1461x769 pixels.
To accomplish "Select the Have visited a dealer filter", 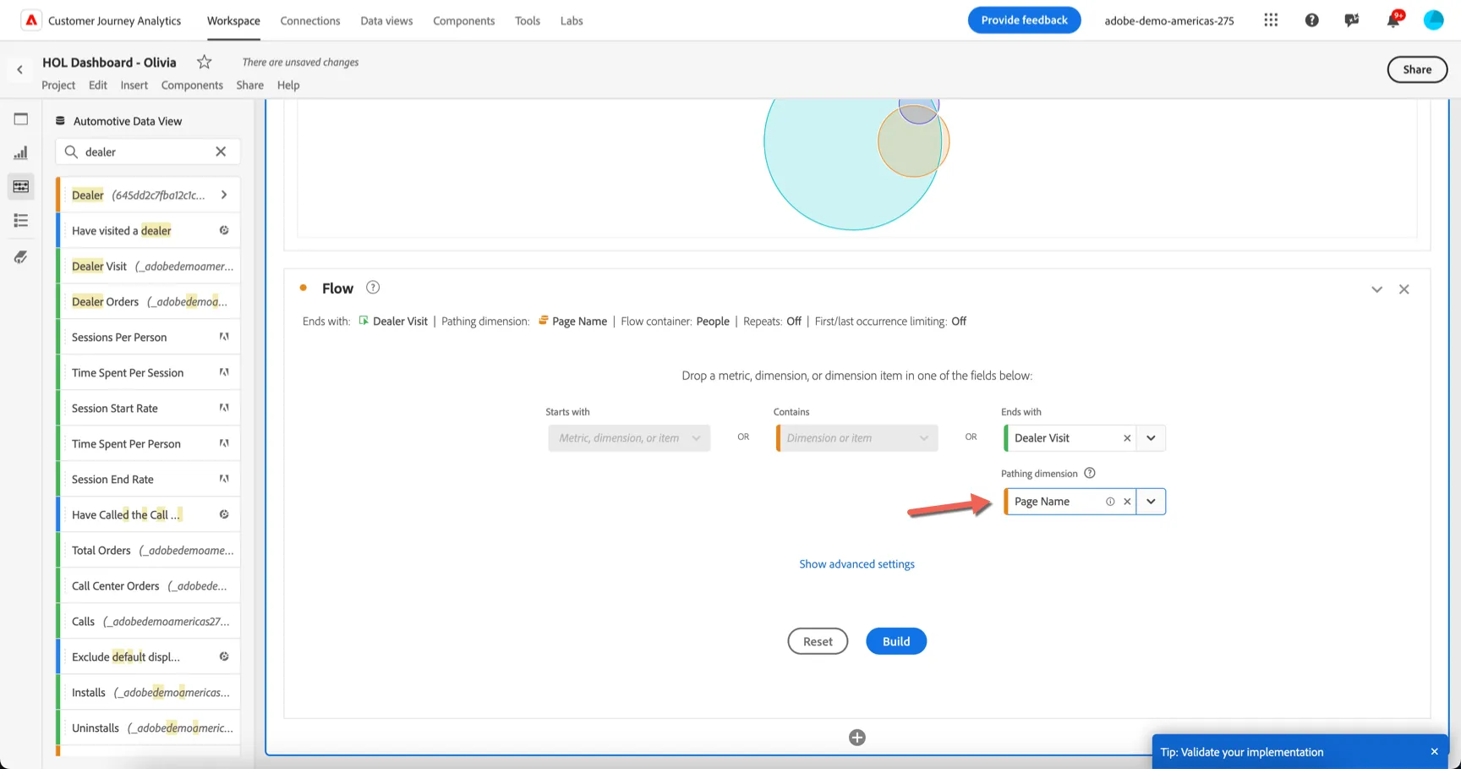I will 149,230.
